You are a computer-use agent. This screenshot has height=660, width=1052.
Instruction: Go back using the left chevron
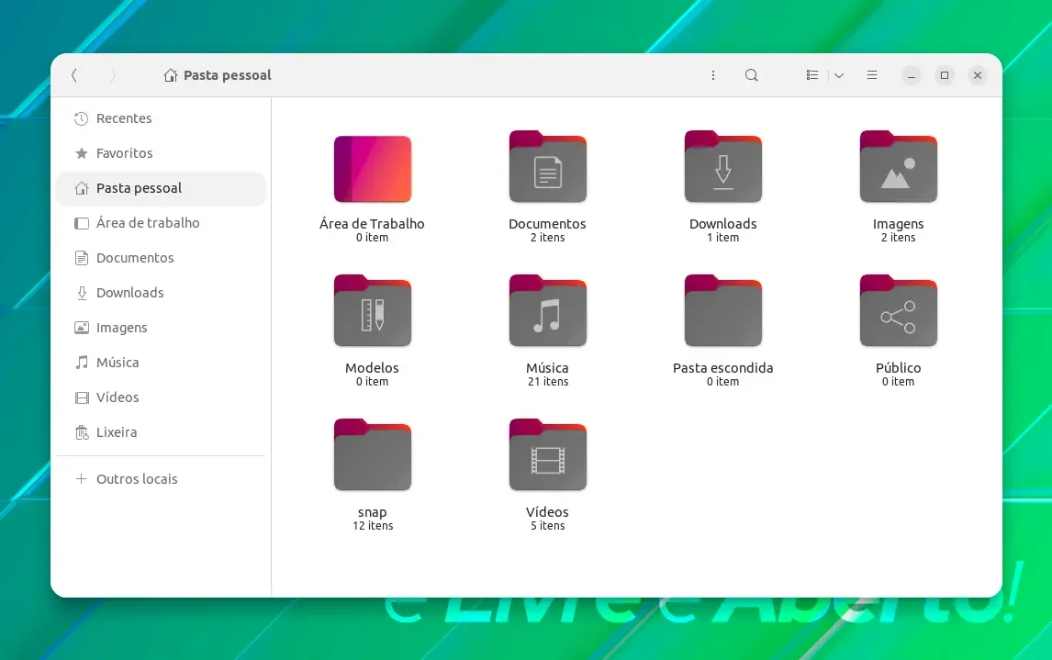(74, 75)
